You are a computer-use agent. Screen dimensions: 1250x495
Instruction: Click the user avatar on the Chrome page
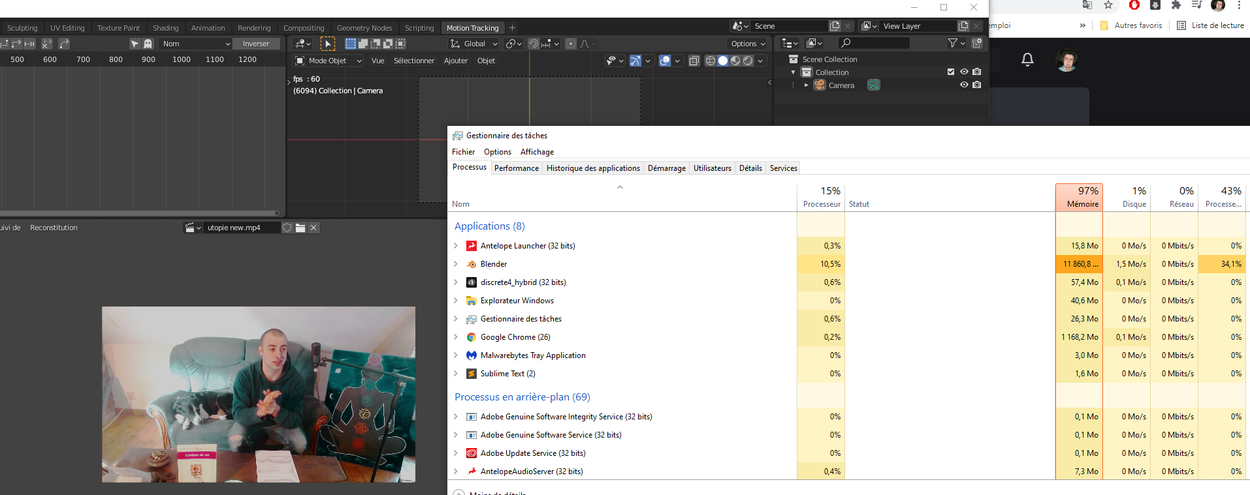[x=1066, y=61]
